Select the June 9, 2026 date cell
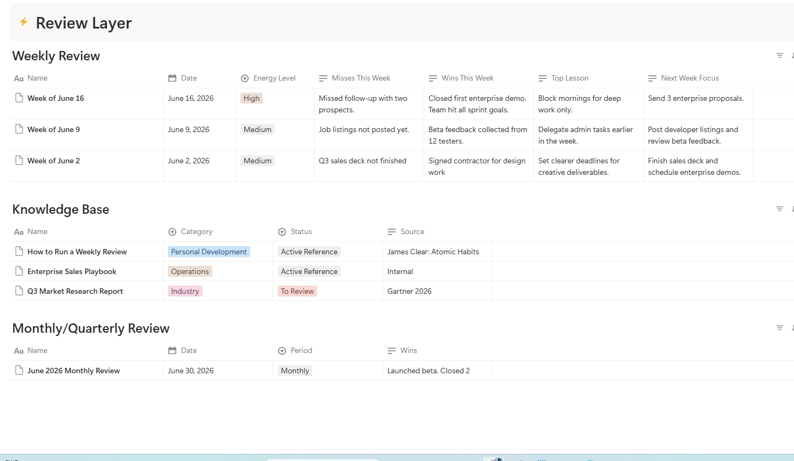 (199, 135)
